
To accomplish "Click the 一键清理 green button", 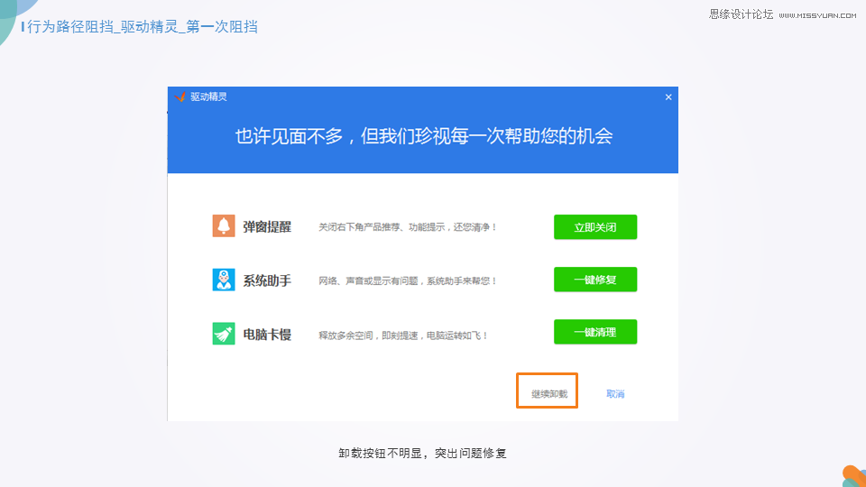I will click(594, 332).
